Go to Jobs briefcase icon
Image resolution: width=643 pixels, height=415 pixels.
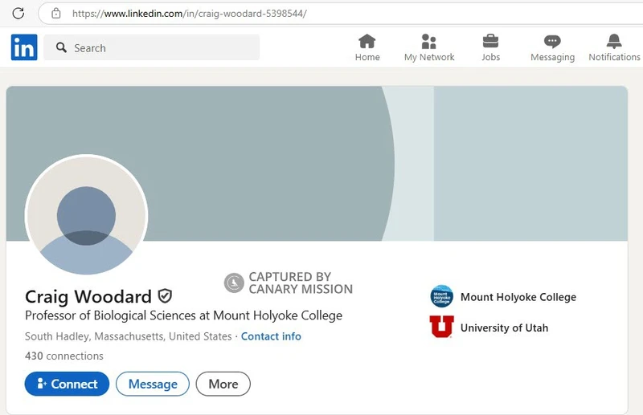490,41
